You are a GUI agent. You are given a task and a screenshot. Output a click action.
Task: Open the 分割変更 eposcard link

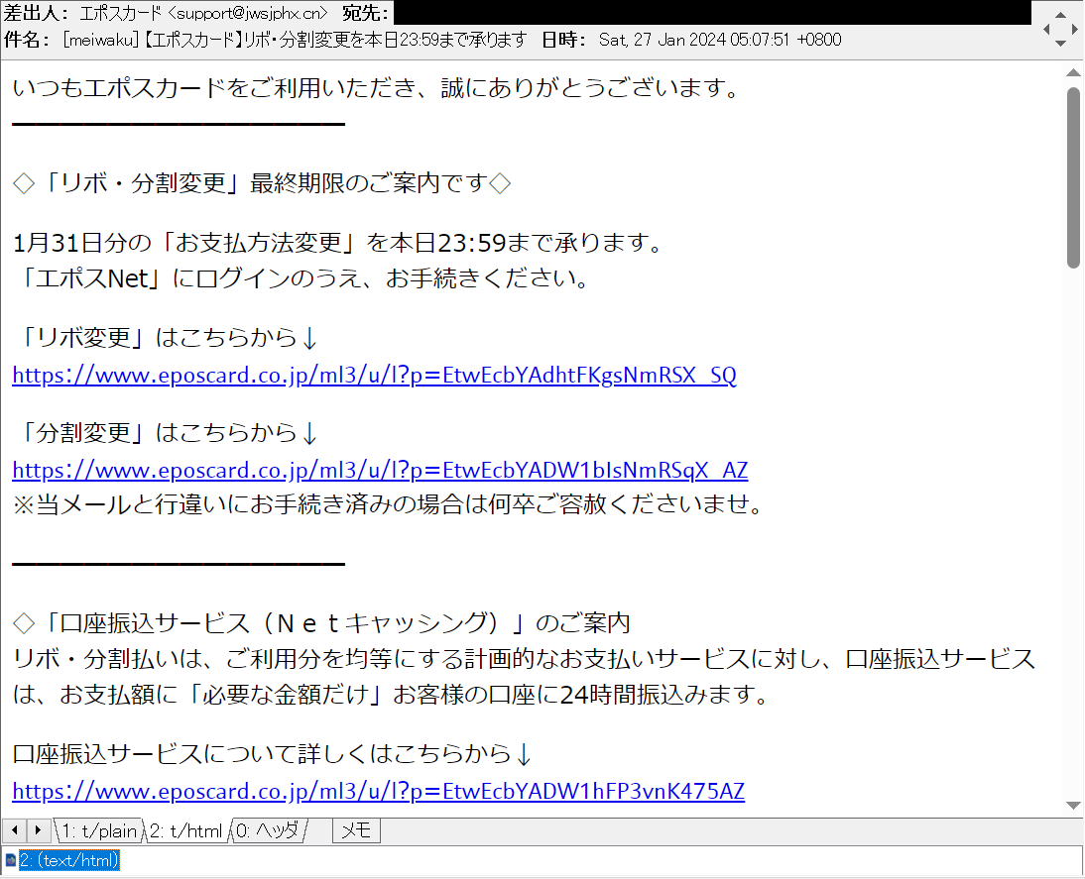point(380,471)
